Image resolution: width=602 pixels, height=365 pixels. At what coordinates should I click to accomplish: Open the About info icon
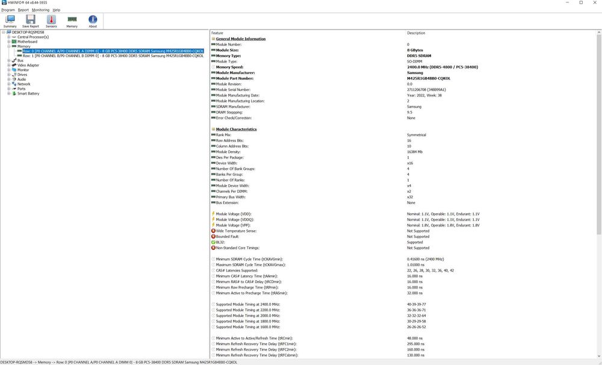pos(93,22)
